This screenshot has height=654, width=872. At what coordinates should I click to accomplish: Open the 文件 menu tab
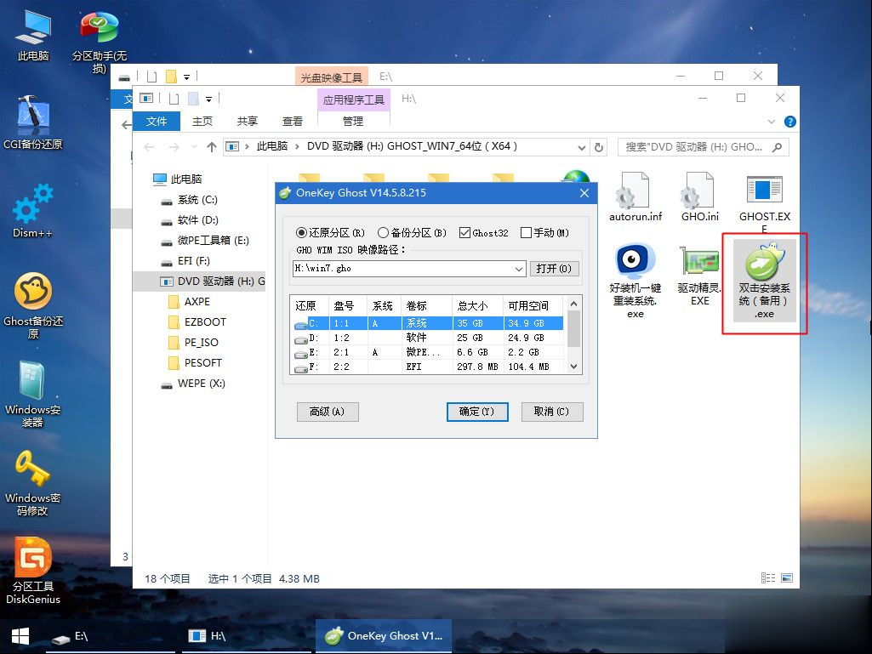click(x=157, y=122)
